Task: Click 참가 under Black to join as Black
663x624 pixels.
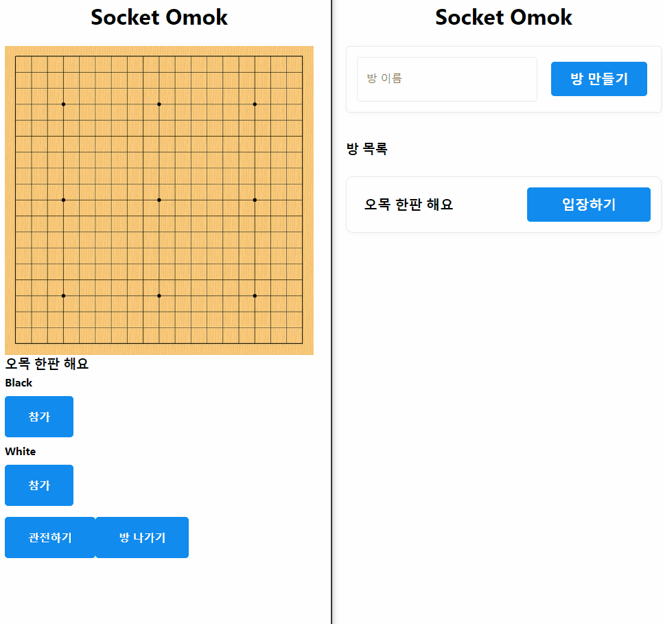Action: (x=38, y=417)
